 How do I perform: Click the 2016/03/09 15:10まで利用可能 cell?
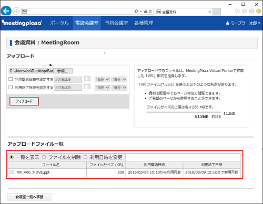pos(211,173)
